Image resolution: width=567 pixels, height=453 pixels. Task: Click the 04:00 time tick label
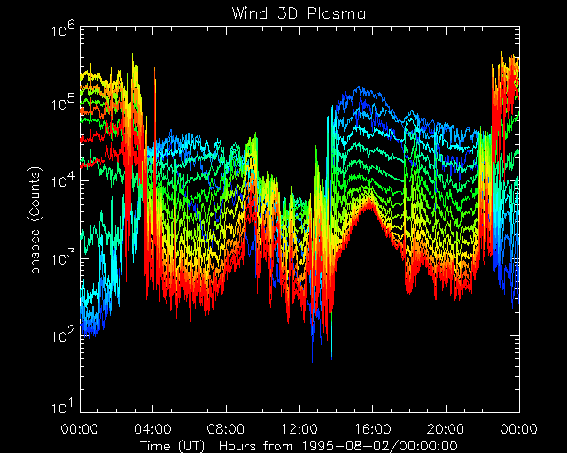pyautogui.click(x=152, y=429)
